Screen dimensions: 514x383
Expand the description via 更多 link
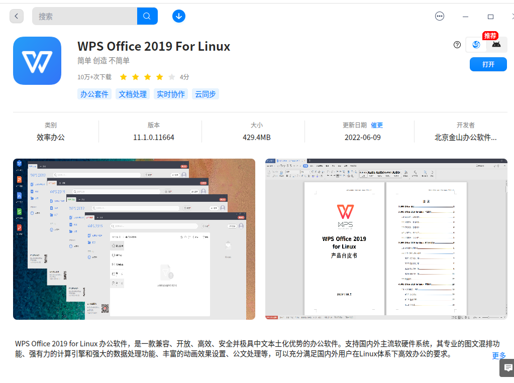[498, 356]
